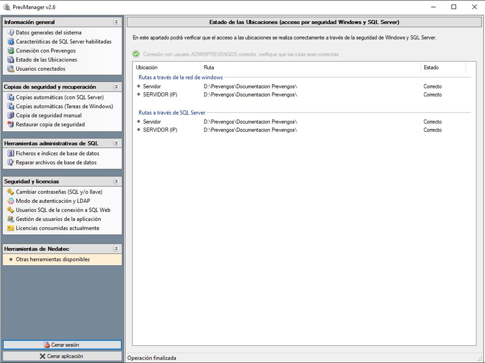The image size is (485, 363).
Task: Collapse the Información general panel
Action: coord(116,22)
